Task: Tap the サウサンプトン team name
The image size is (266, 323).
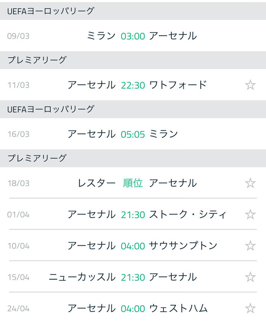Action: 183,246
